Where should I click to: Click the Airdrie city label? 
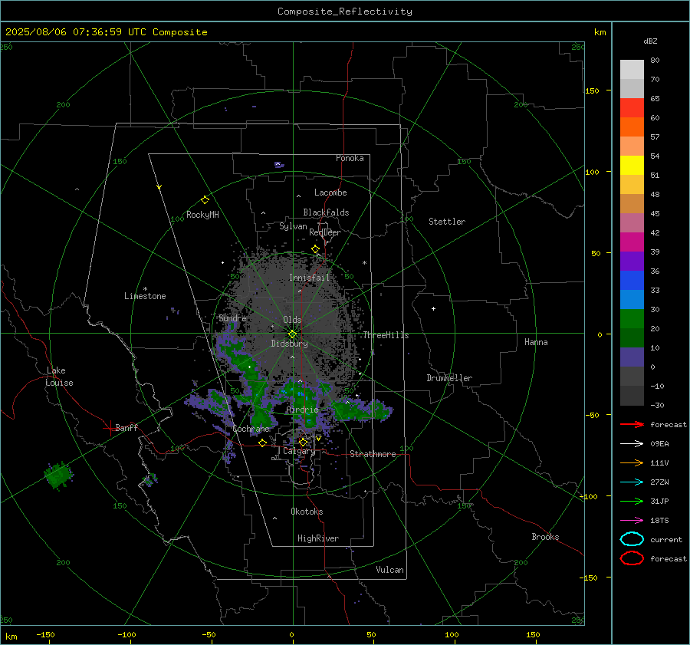pos(302,410)
